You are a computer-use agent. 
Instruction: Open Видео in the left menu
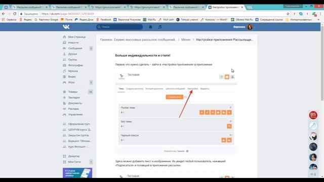click(72, 76)
